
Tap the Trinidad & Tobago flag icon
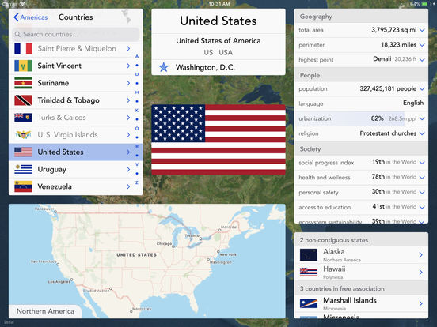[x=23, y=100]
